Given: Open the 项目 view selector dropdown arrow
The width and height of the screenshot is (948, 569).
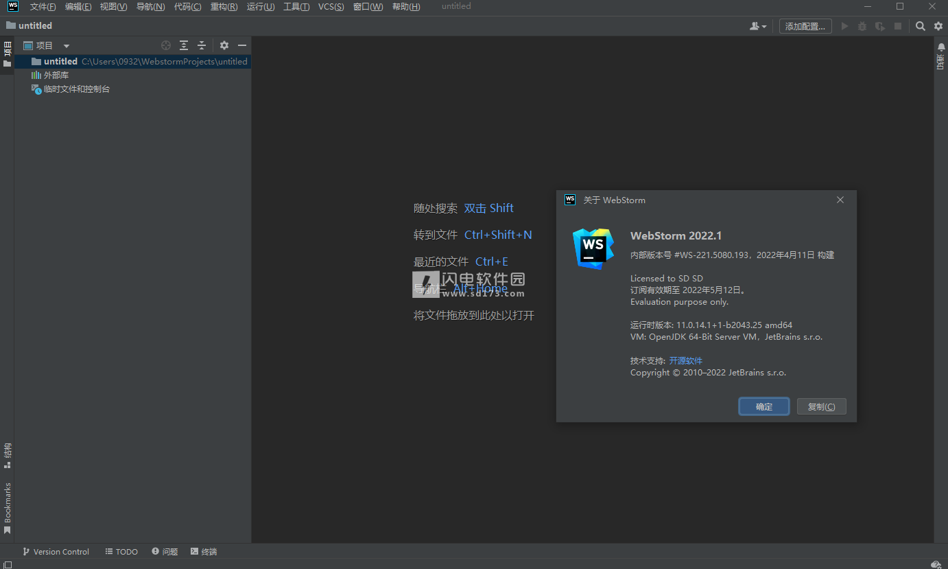Looking at the screenshot, I should point(67,46).
